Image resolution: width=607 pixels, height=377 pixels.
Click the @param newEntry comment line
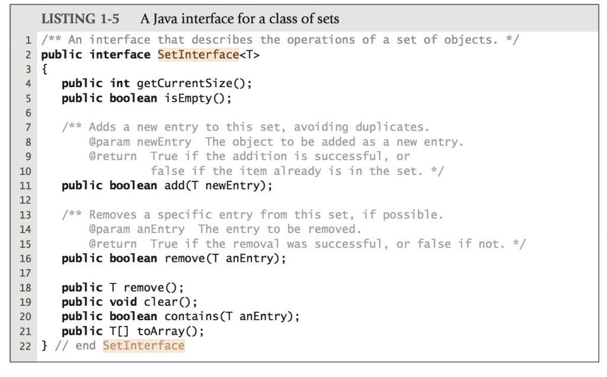(x=276, y=142)
